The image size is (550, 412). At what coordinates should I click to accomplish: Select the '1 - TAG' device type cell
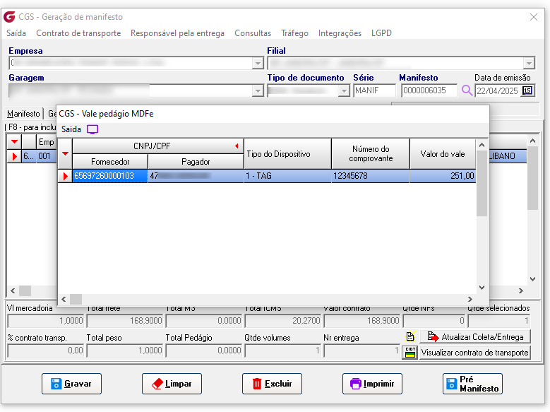287,176
